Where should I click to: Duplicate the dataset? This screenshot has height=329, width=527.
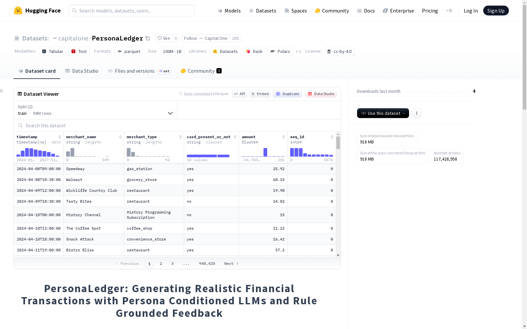pos(288,94)
